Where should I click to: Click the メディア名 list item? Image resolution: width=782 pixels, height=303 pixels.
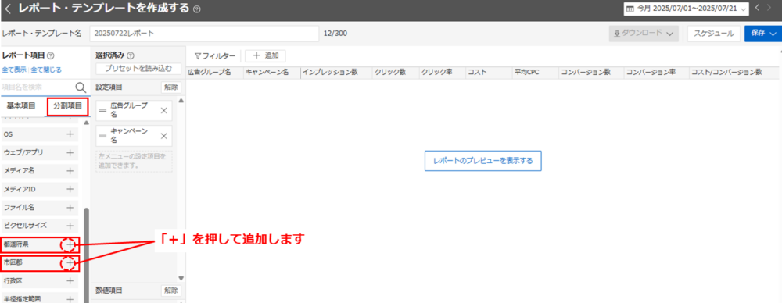click(40, 171)
